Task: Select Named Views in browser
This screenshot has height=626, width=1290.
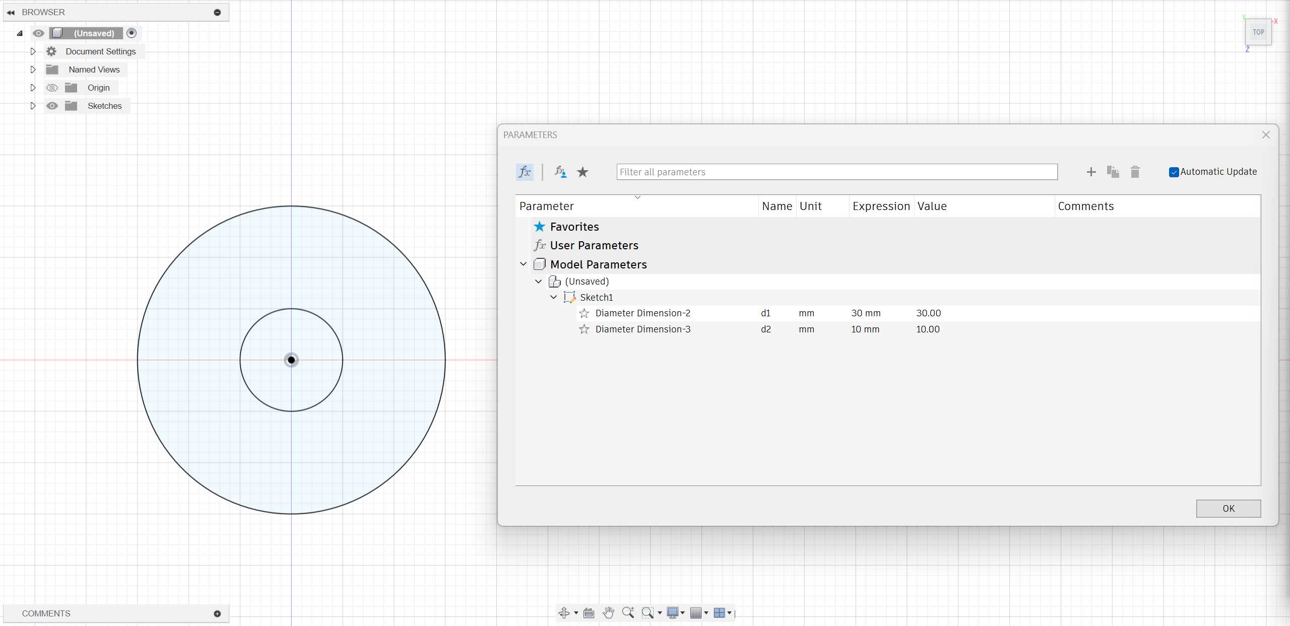Action: [x=94, y=69]
